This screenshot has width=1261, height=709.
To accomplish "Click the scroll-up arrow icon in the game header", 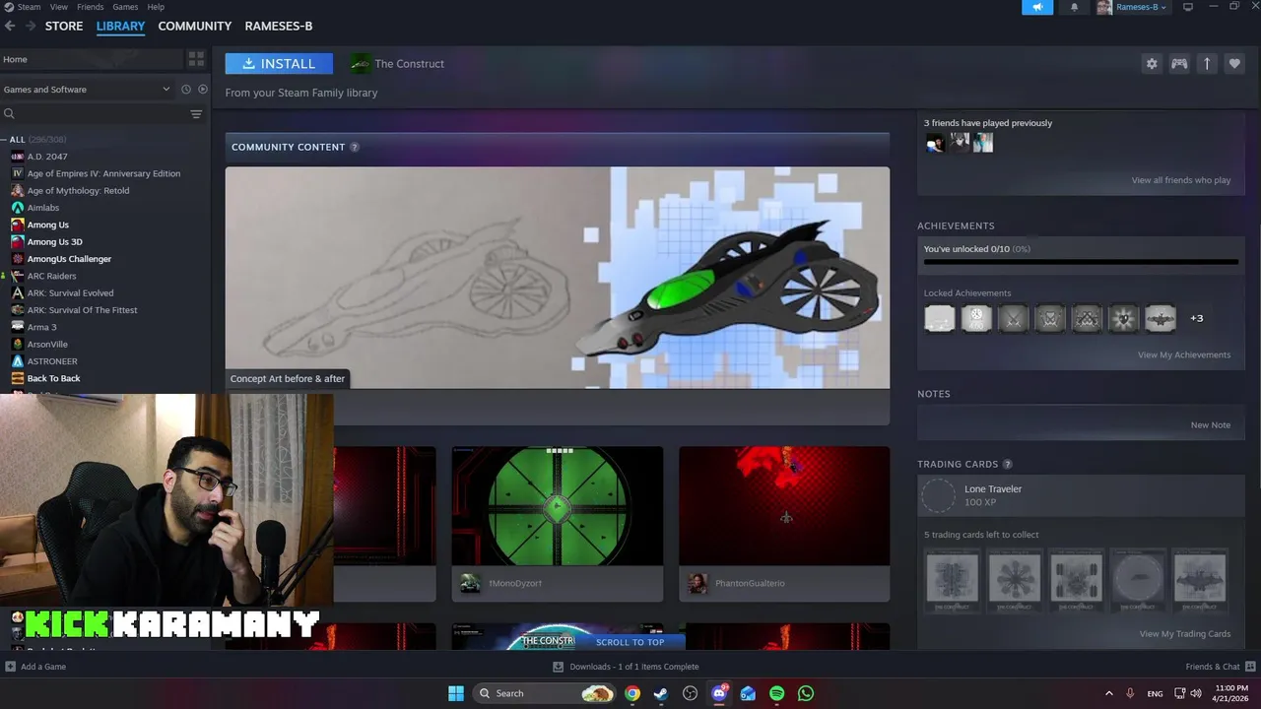I will pyautogui.click(x=1207, y=64).
